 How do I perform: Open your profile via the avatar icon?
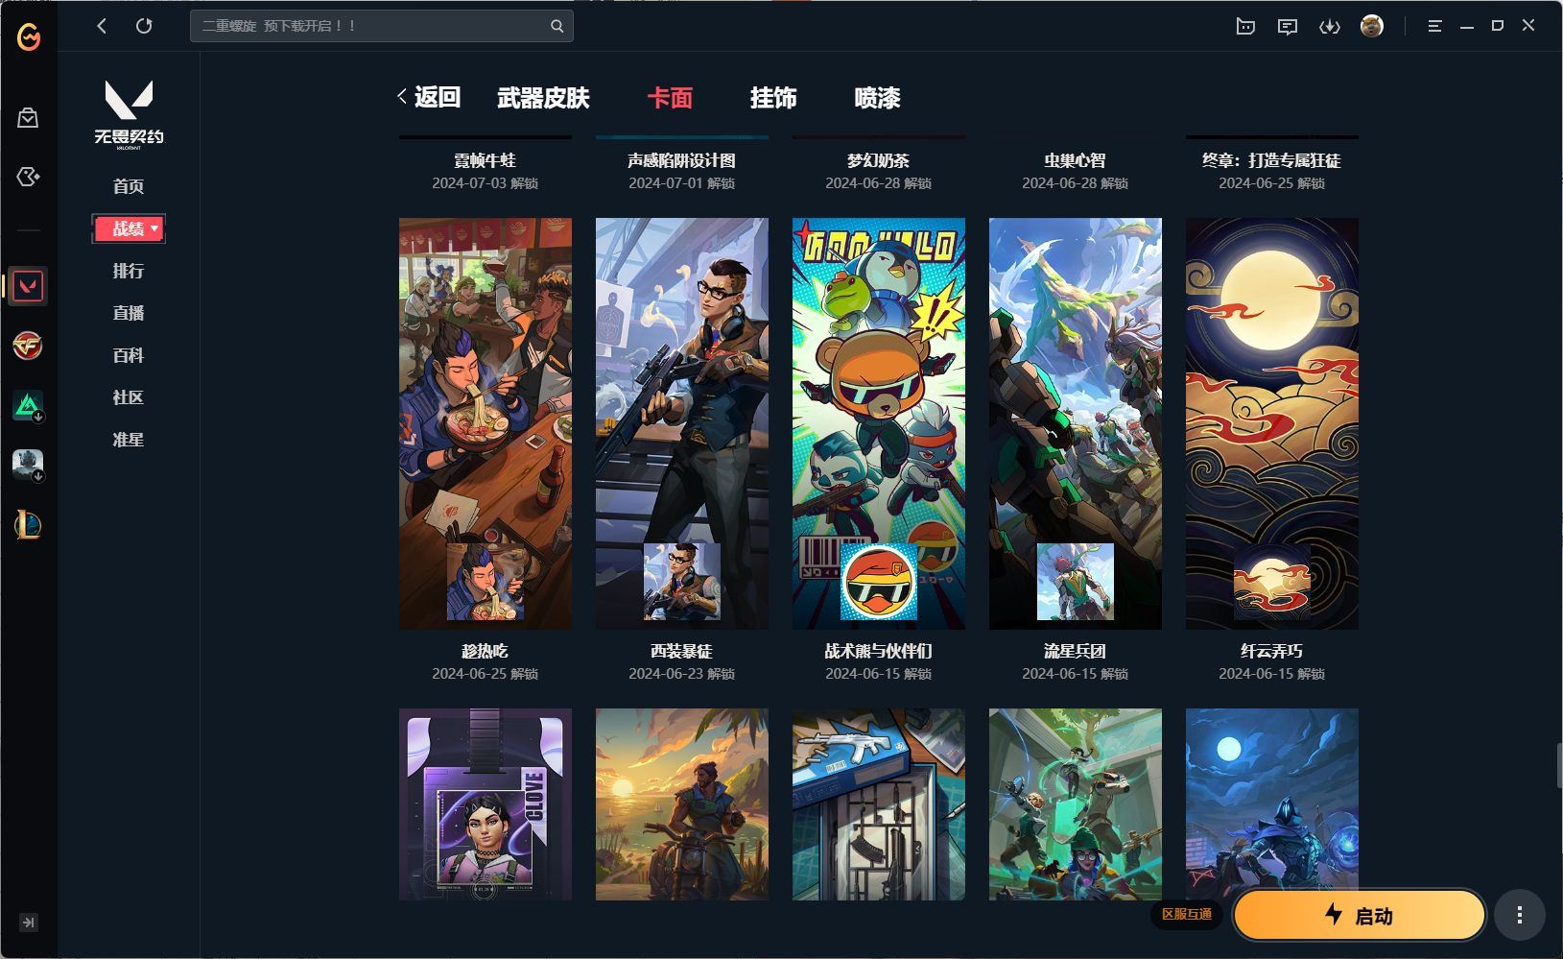pos(1372,26)
